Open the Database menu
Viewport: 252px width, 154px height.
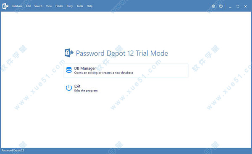(x=17, y=6)
